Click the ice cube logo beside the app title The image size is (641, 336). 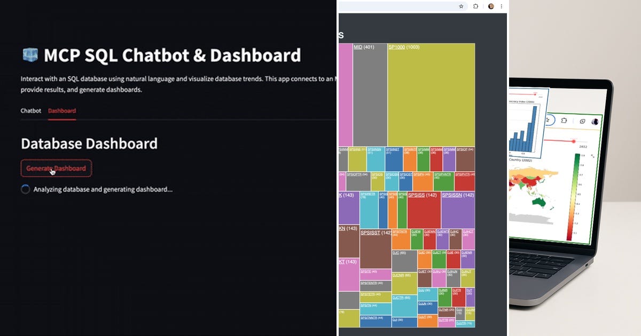click(30, 55)
